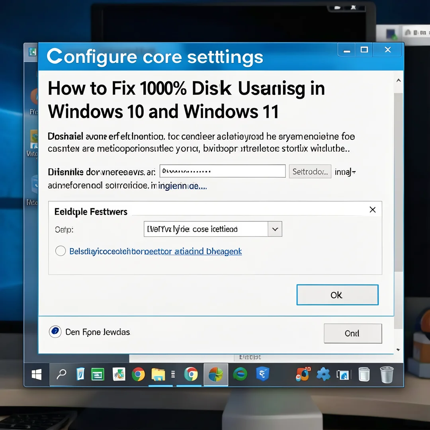
Task: Launch the green spreadsheet app from taskbar
Action: 98,374
